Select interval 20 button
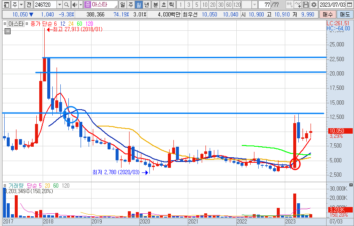354x226 pixels. click(213, 5)
